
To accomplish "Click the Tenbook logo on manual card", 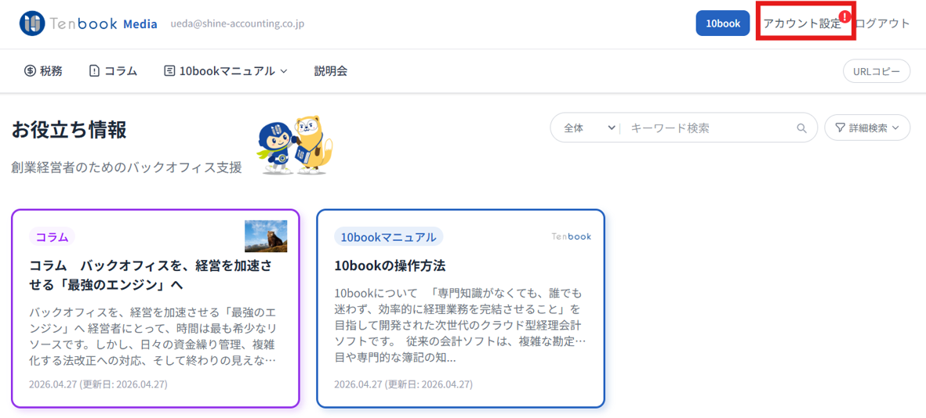I will pos(571,236).
